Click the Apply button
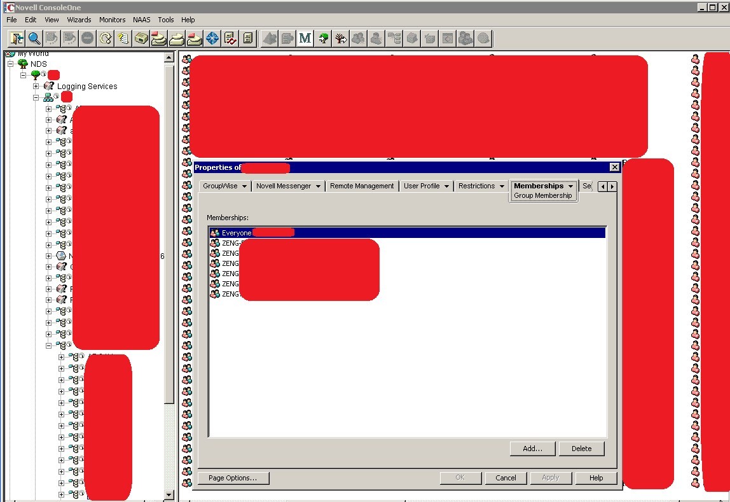The width and height of the screenshot is (730, 502). (550, 478)
